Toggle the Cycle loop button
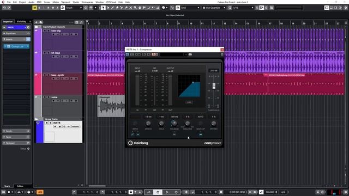Screen dimensions: 349x196 [x=149, y=192]
